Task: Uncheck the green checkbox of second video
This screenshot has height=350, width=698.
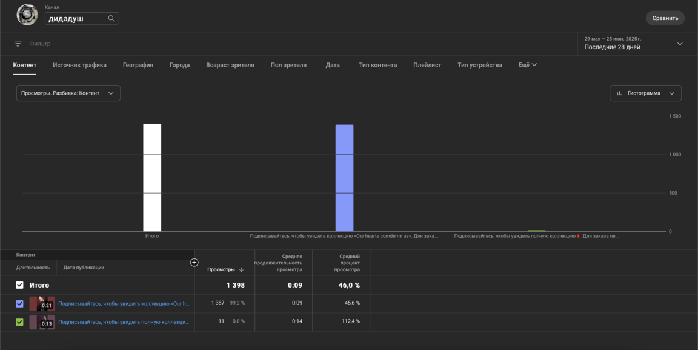Action: click(19, 322)
